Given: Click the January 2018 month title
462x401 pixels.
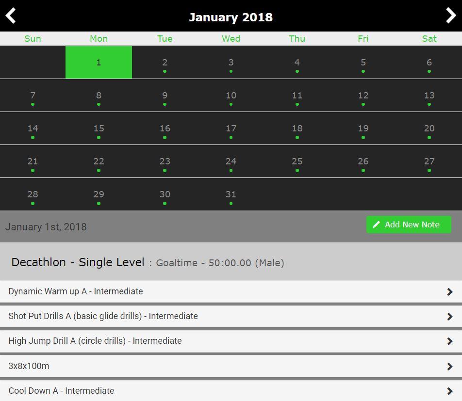Looking at the screenshot, I should tap(231, 17).
